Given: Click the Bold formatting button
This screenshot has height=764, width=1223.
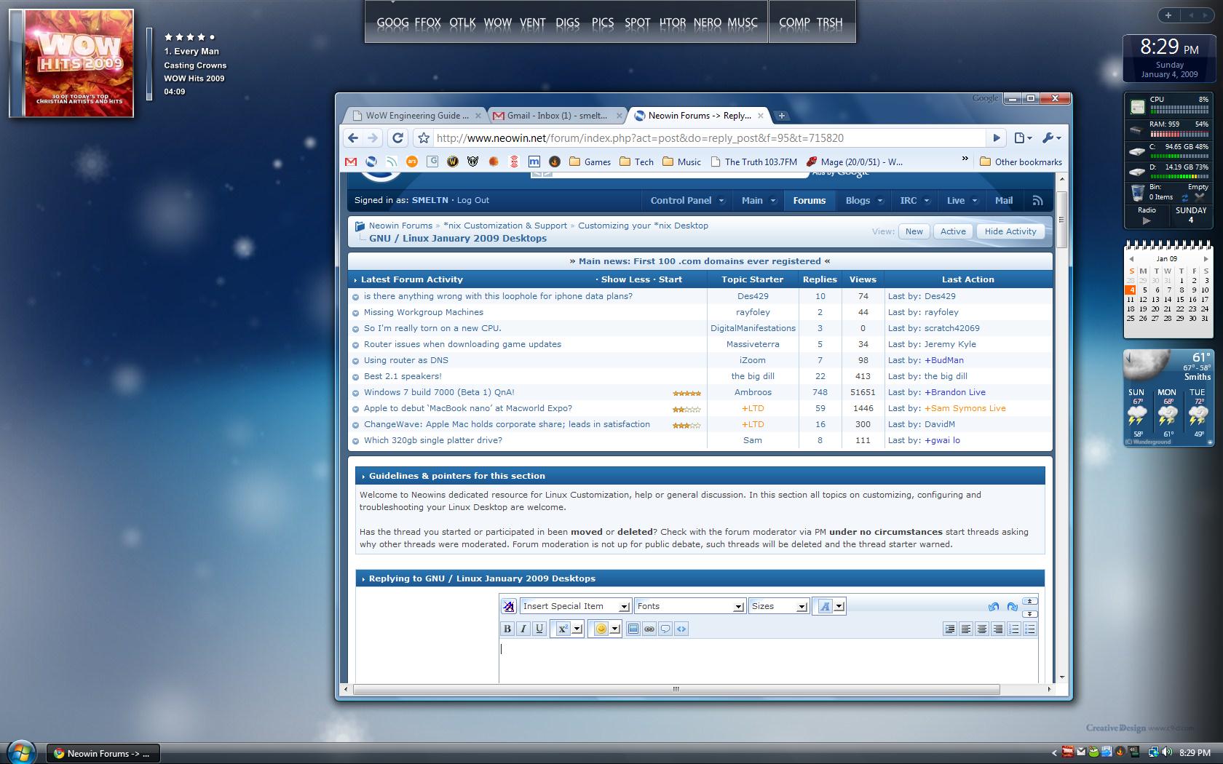Looking at the screenshot, I should point(507,629).
